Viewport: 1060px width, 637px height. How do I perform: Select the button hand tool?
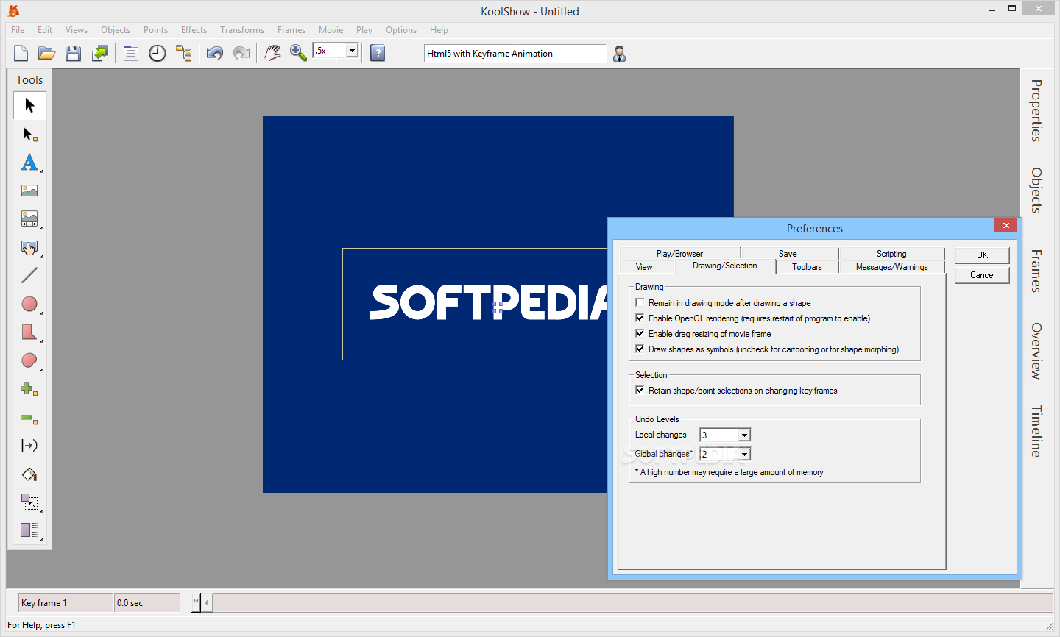[29, 247]
